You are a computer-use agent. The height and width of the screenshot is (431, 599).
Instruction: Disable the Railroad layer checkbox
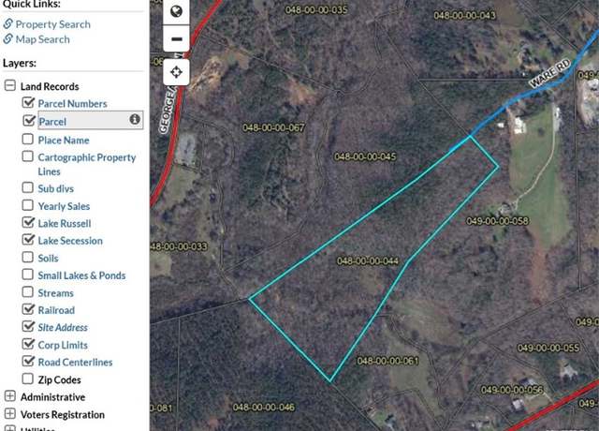click(x=28, y=308)
